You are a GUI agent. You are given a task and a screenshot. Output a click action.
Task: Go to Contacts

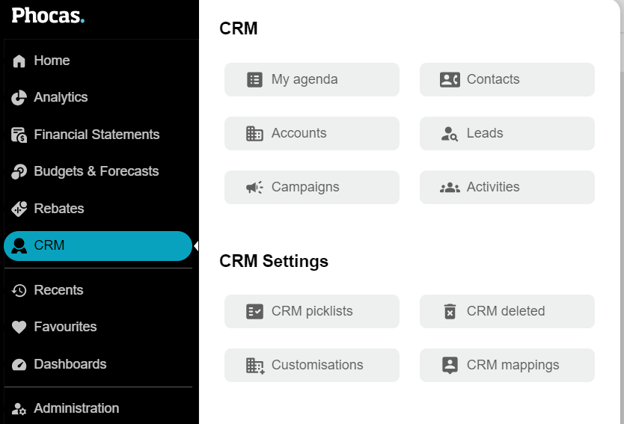(x=507, y=79)
